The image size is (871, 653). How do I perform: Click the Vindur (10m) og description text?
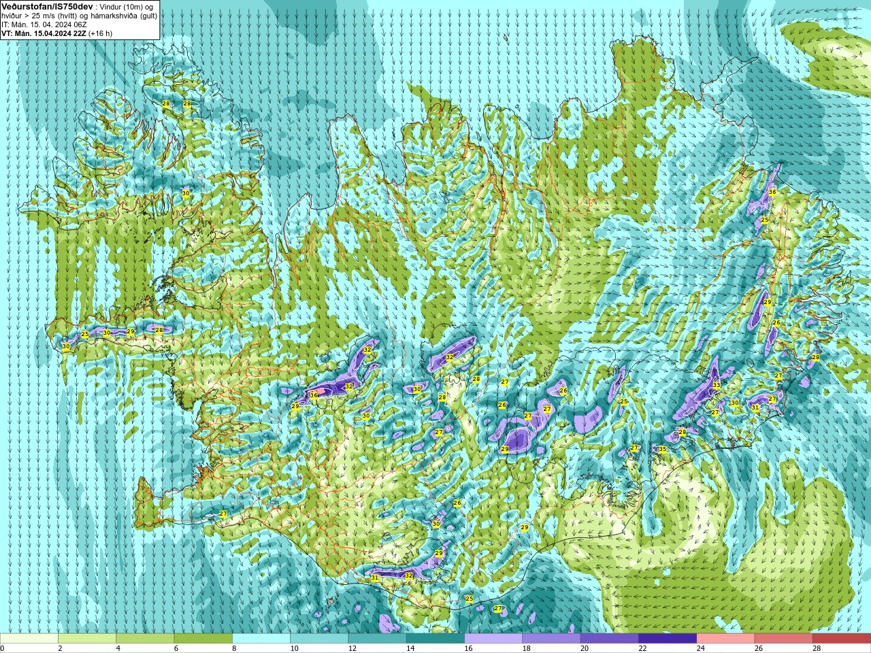128,6
